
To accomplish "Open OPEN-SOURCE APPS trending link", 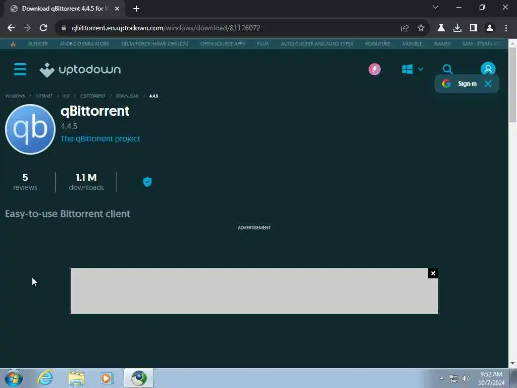I will (x=223, y=43).
